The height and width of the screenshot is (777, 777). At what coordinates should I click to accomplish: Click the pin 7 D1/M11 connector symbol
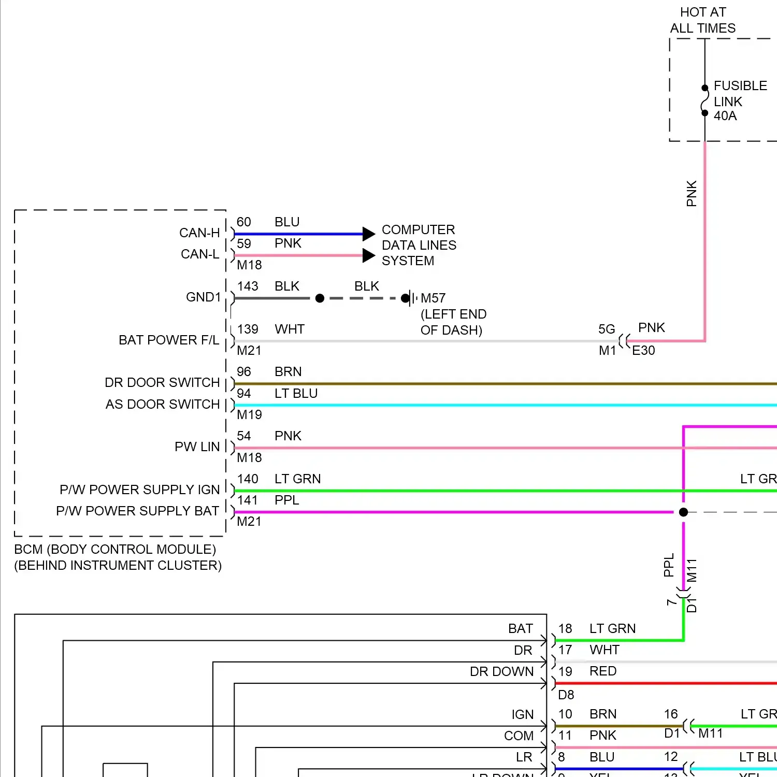click(x=684, y=593)
